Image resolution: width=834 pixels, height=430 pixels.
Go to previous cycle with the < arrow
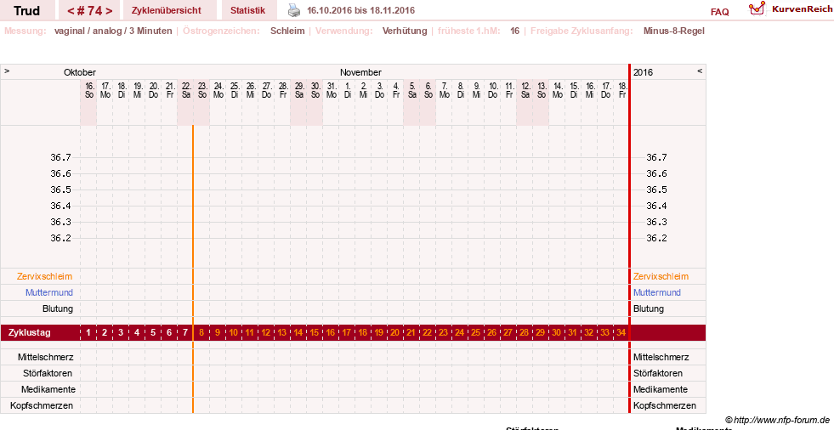tap(71, 11)
